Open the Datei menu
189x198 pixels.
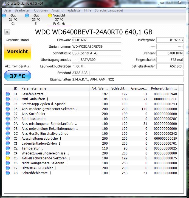(7, 10)
